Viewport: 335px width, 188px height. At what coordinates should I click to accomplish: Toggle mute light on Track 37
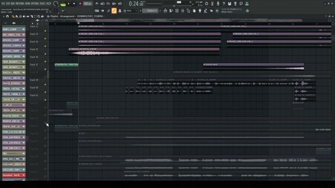coord(45,69)
